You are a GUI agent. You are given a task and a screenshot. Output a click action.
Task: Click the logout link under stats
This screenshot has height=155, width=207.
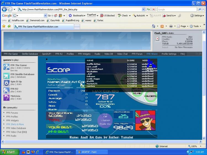tap(165, 47)
